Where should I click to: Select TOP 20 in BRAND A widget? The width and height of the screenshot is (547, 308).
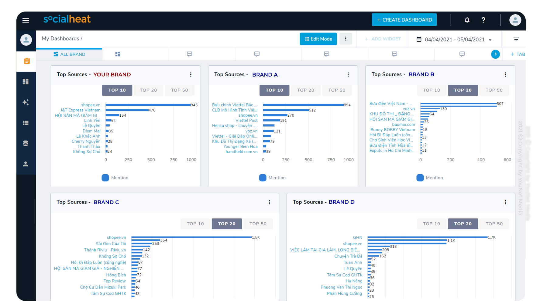pos(306,90)
